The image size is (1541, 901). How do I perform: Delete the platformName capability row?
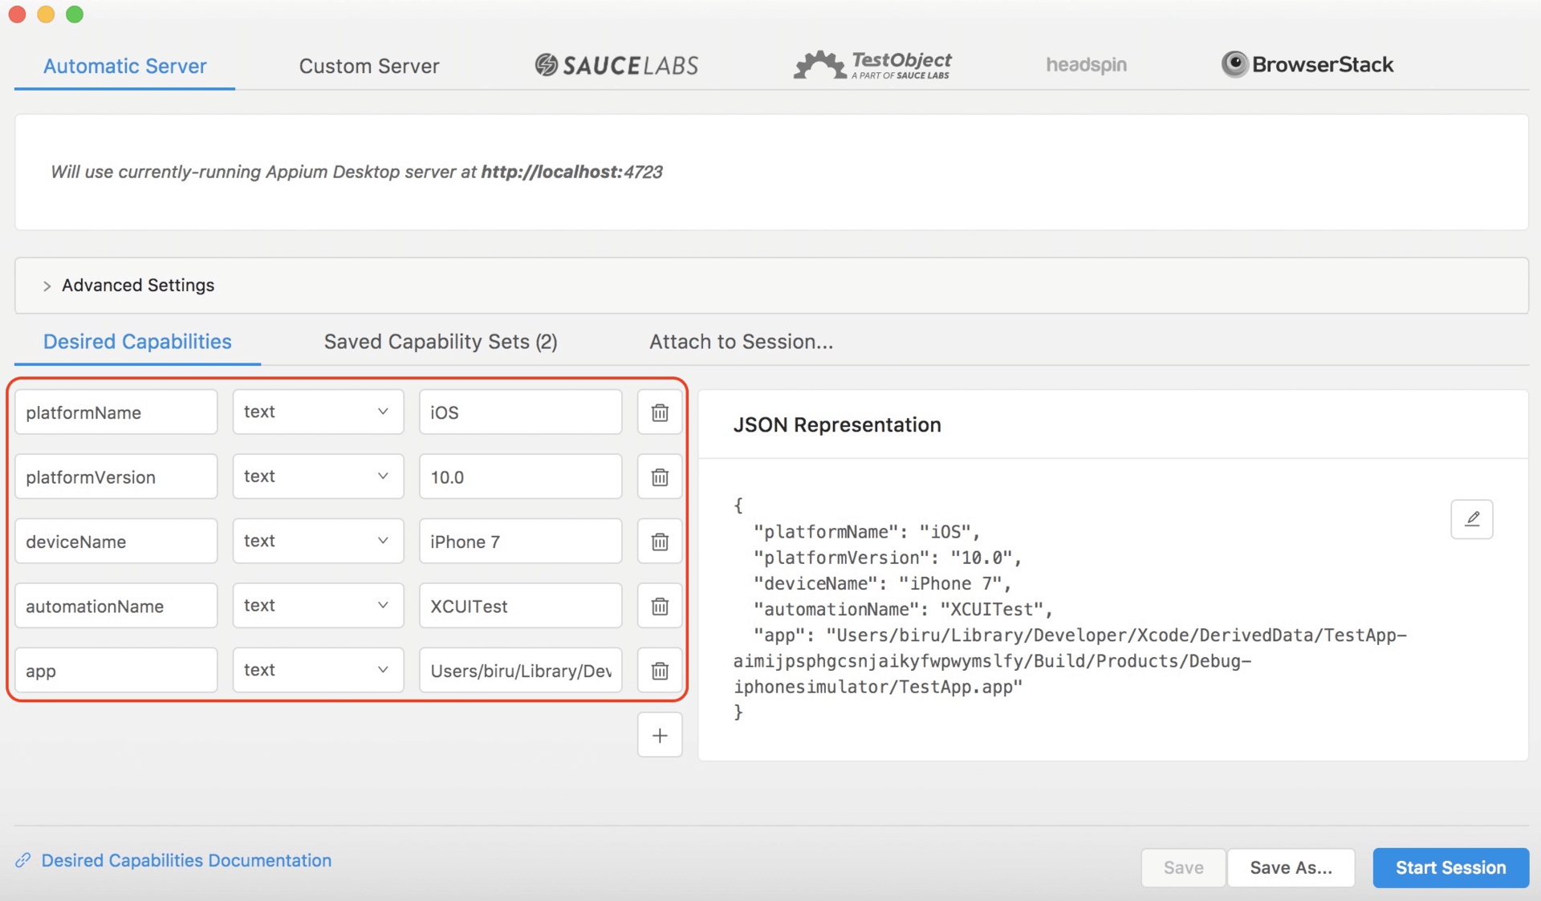660,412
